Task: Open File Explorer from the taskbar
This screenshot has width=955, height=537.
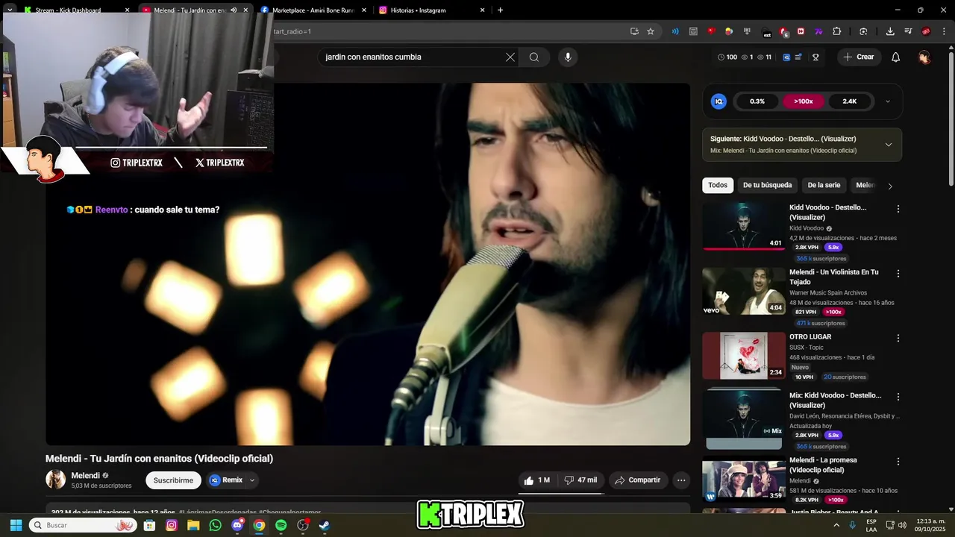Action: (x=193, y=525)
